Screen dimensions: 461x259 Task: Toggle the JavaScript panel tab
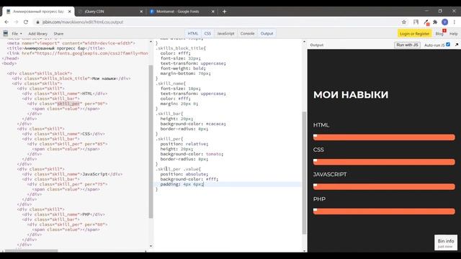pos(225,34)
